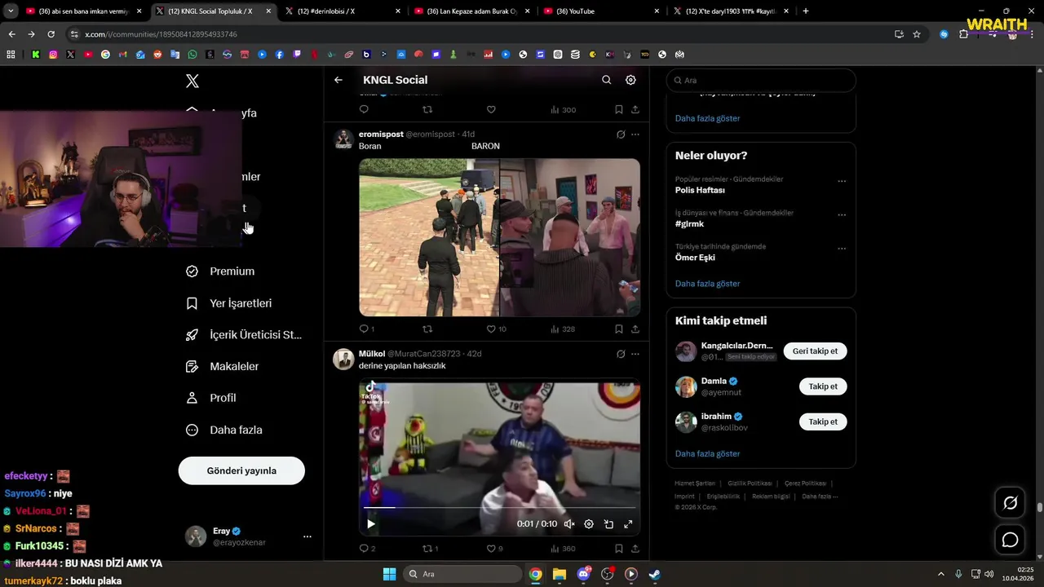Open Chrome from taskbar
Screen dimensions: 1044x587
coord(535,574)
